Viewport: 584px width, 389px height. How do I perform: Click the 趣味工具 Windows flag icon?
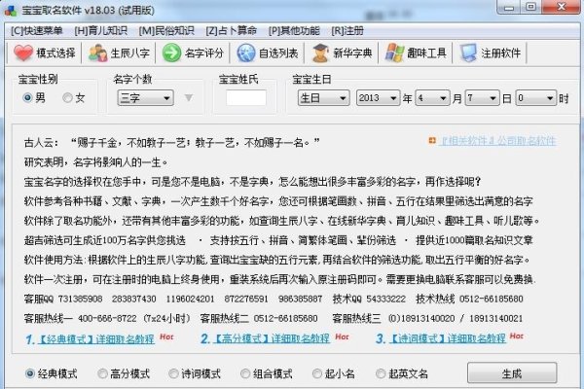click(x=394, y=53)
